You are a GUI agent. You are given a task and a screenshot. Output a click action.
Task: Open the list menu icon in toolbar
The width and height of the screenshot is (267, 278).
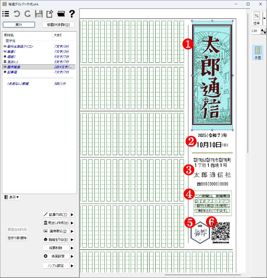[x=6, y=14]
